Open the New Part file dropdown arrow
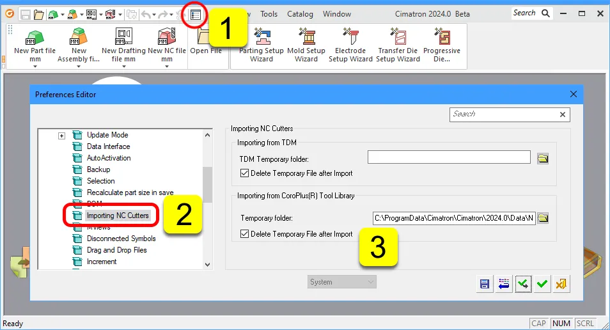Viewport: 610px width, 330px height. pyautogui.click(x=35, y=67)
